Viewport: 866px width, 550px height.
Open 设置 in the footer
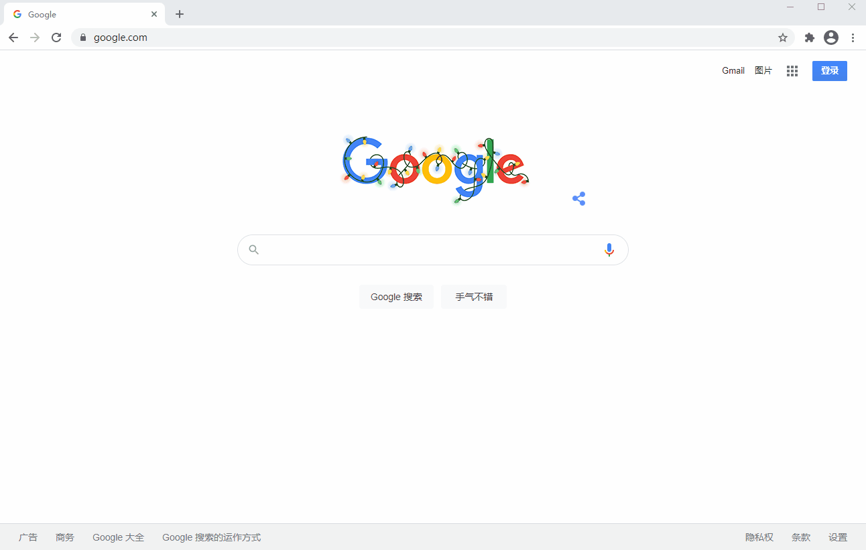[x=838, y=537]
